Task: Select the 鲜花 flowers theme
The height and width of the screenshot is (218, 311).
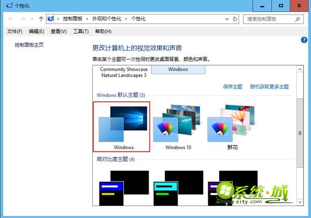Action: click(232, 127)
